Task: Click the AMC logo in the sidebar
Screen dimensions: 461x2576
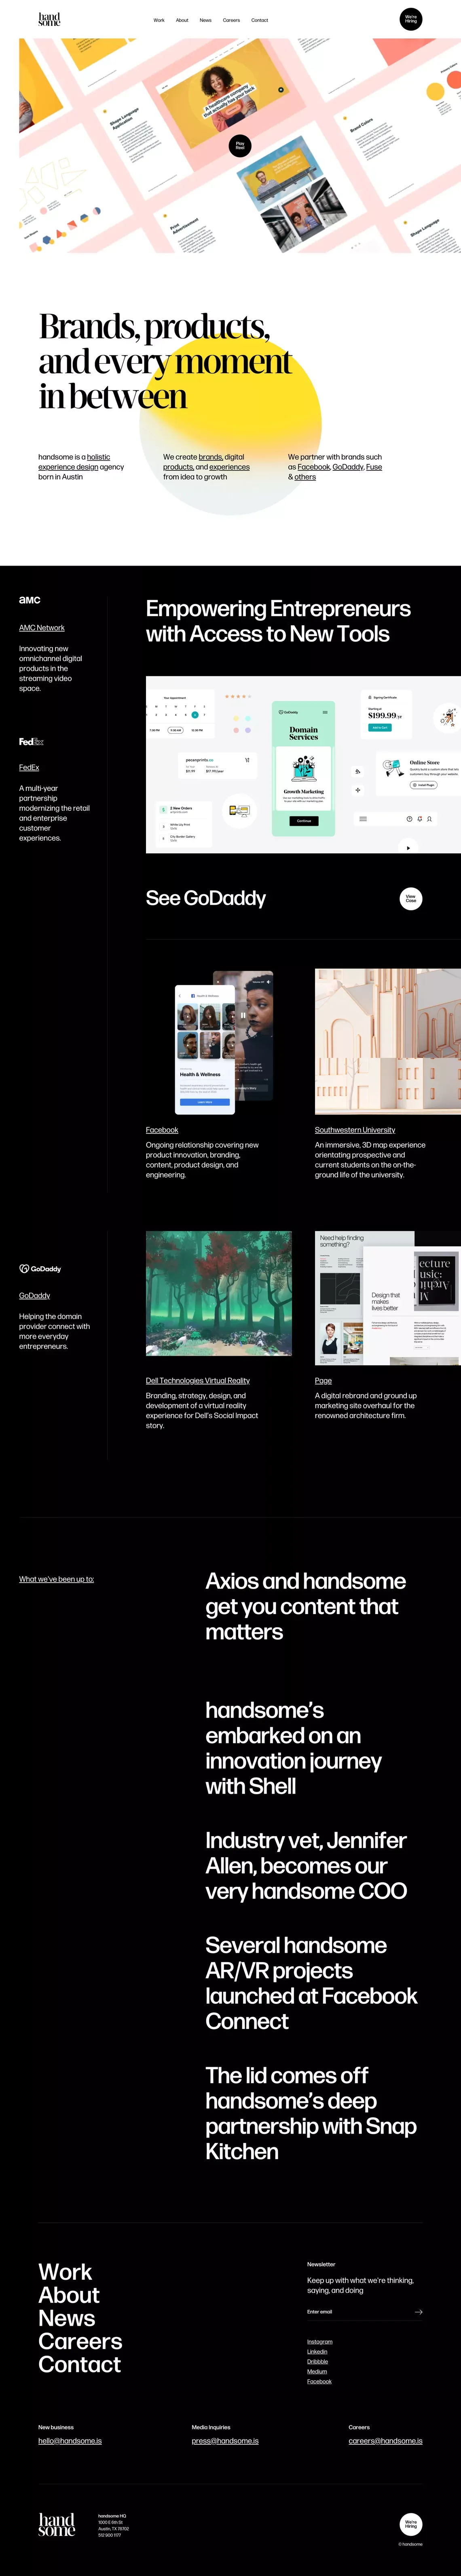Action: coord(30,600)
